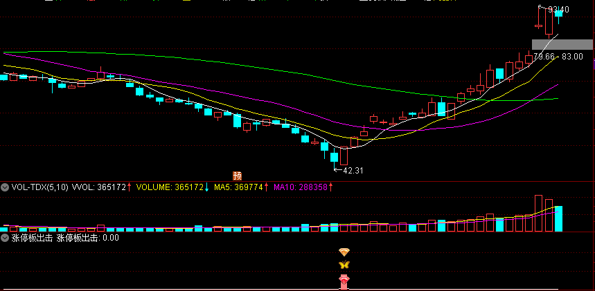Select the latest cyan candlestick near 93.40

click(558, 15)
